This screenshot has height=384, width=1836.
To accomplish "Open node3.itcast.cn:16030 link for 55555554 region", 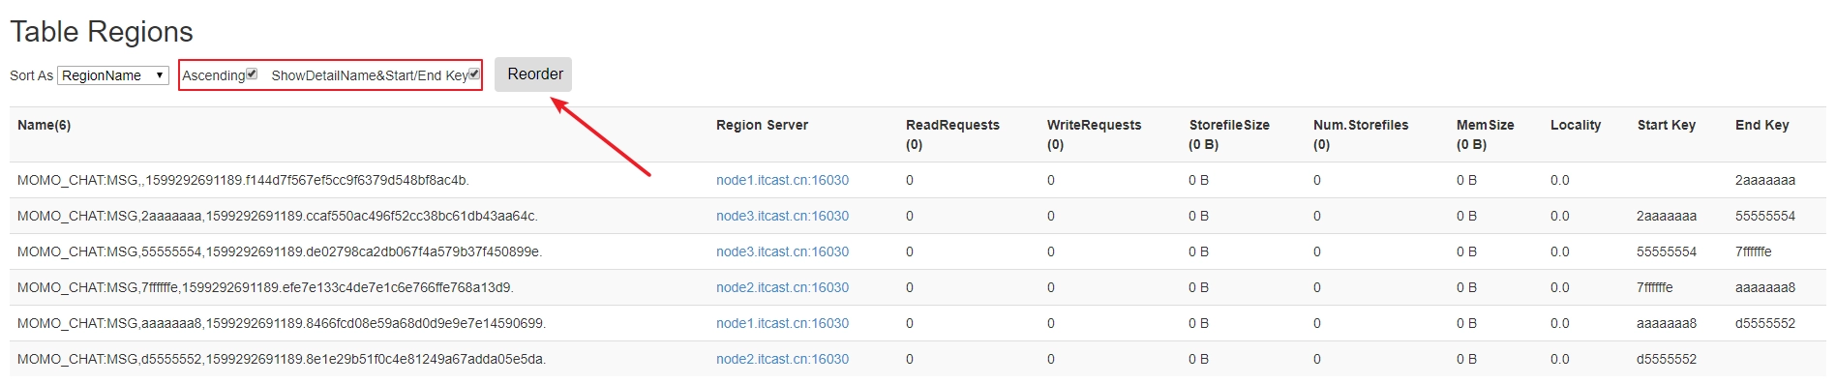I will tap(782, 251).
